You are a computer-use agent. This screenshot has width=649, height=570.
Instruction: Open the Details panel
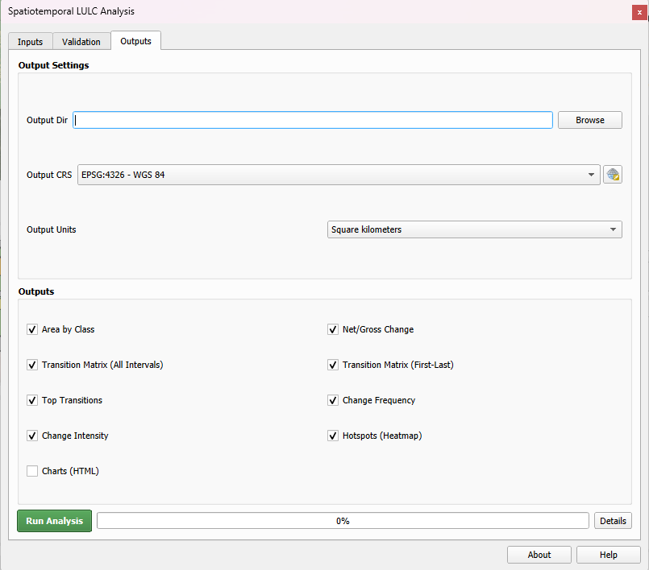[x=613, y=520]
